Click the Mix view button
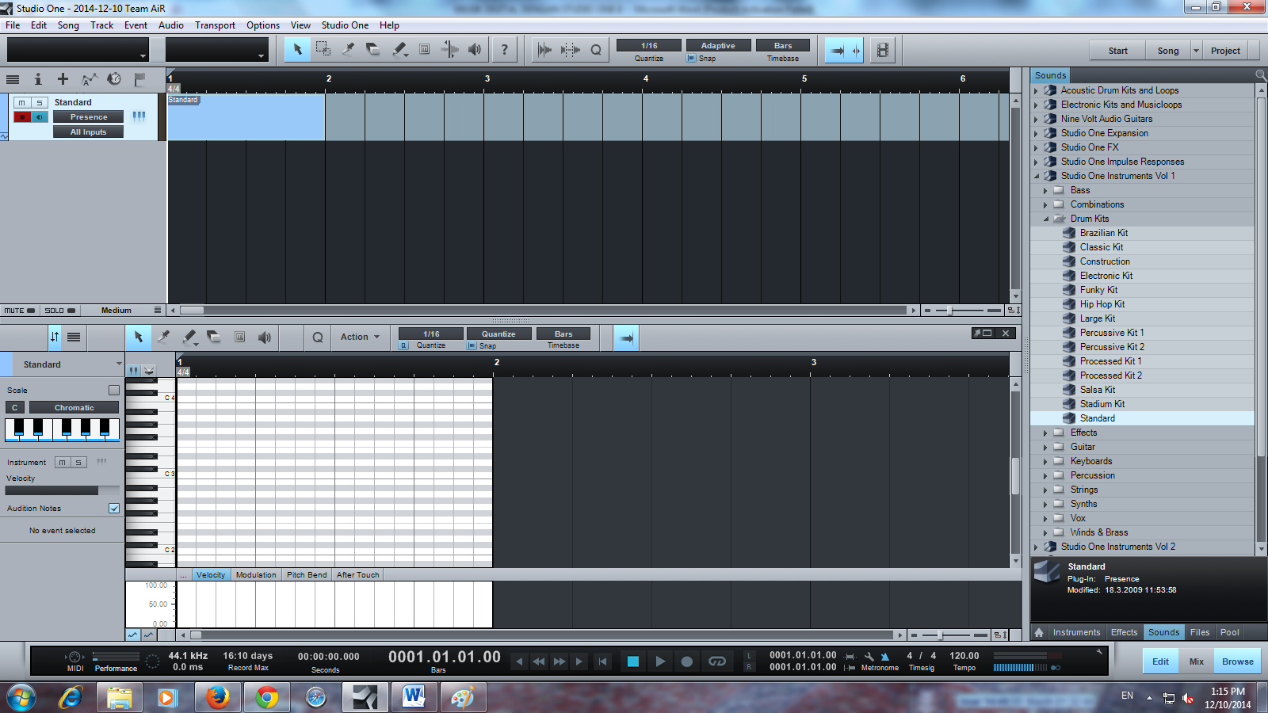 [x=1197, y=661]
